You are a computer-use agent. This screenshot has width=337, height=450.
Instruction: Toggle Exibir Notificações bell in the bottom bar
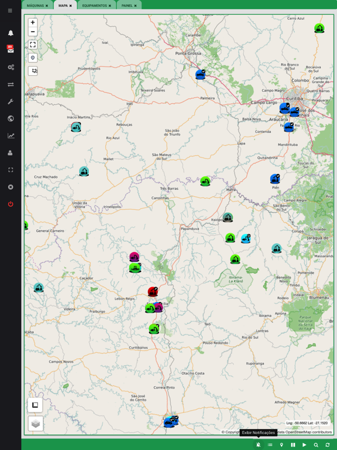tap(258, 445)
